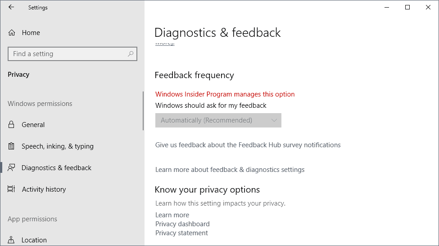This screenshot has width=439, height=246.
Task: Open the Activity history page
Action: click(x=44, y=189)
